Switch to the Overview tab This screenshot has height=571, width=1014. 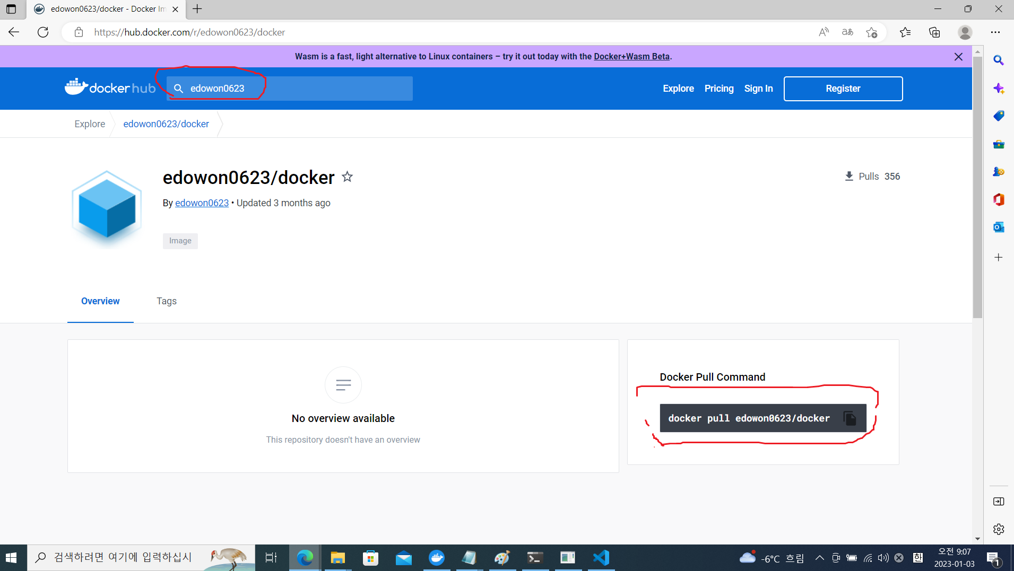click(x=100, y=301)
